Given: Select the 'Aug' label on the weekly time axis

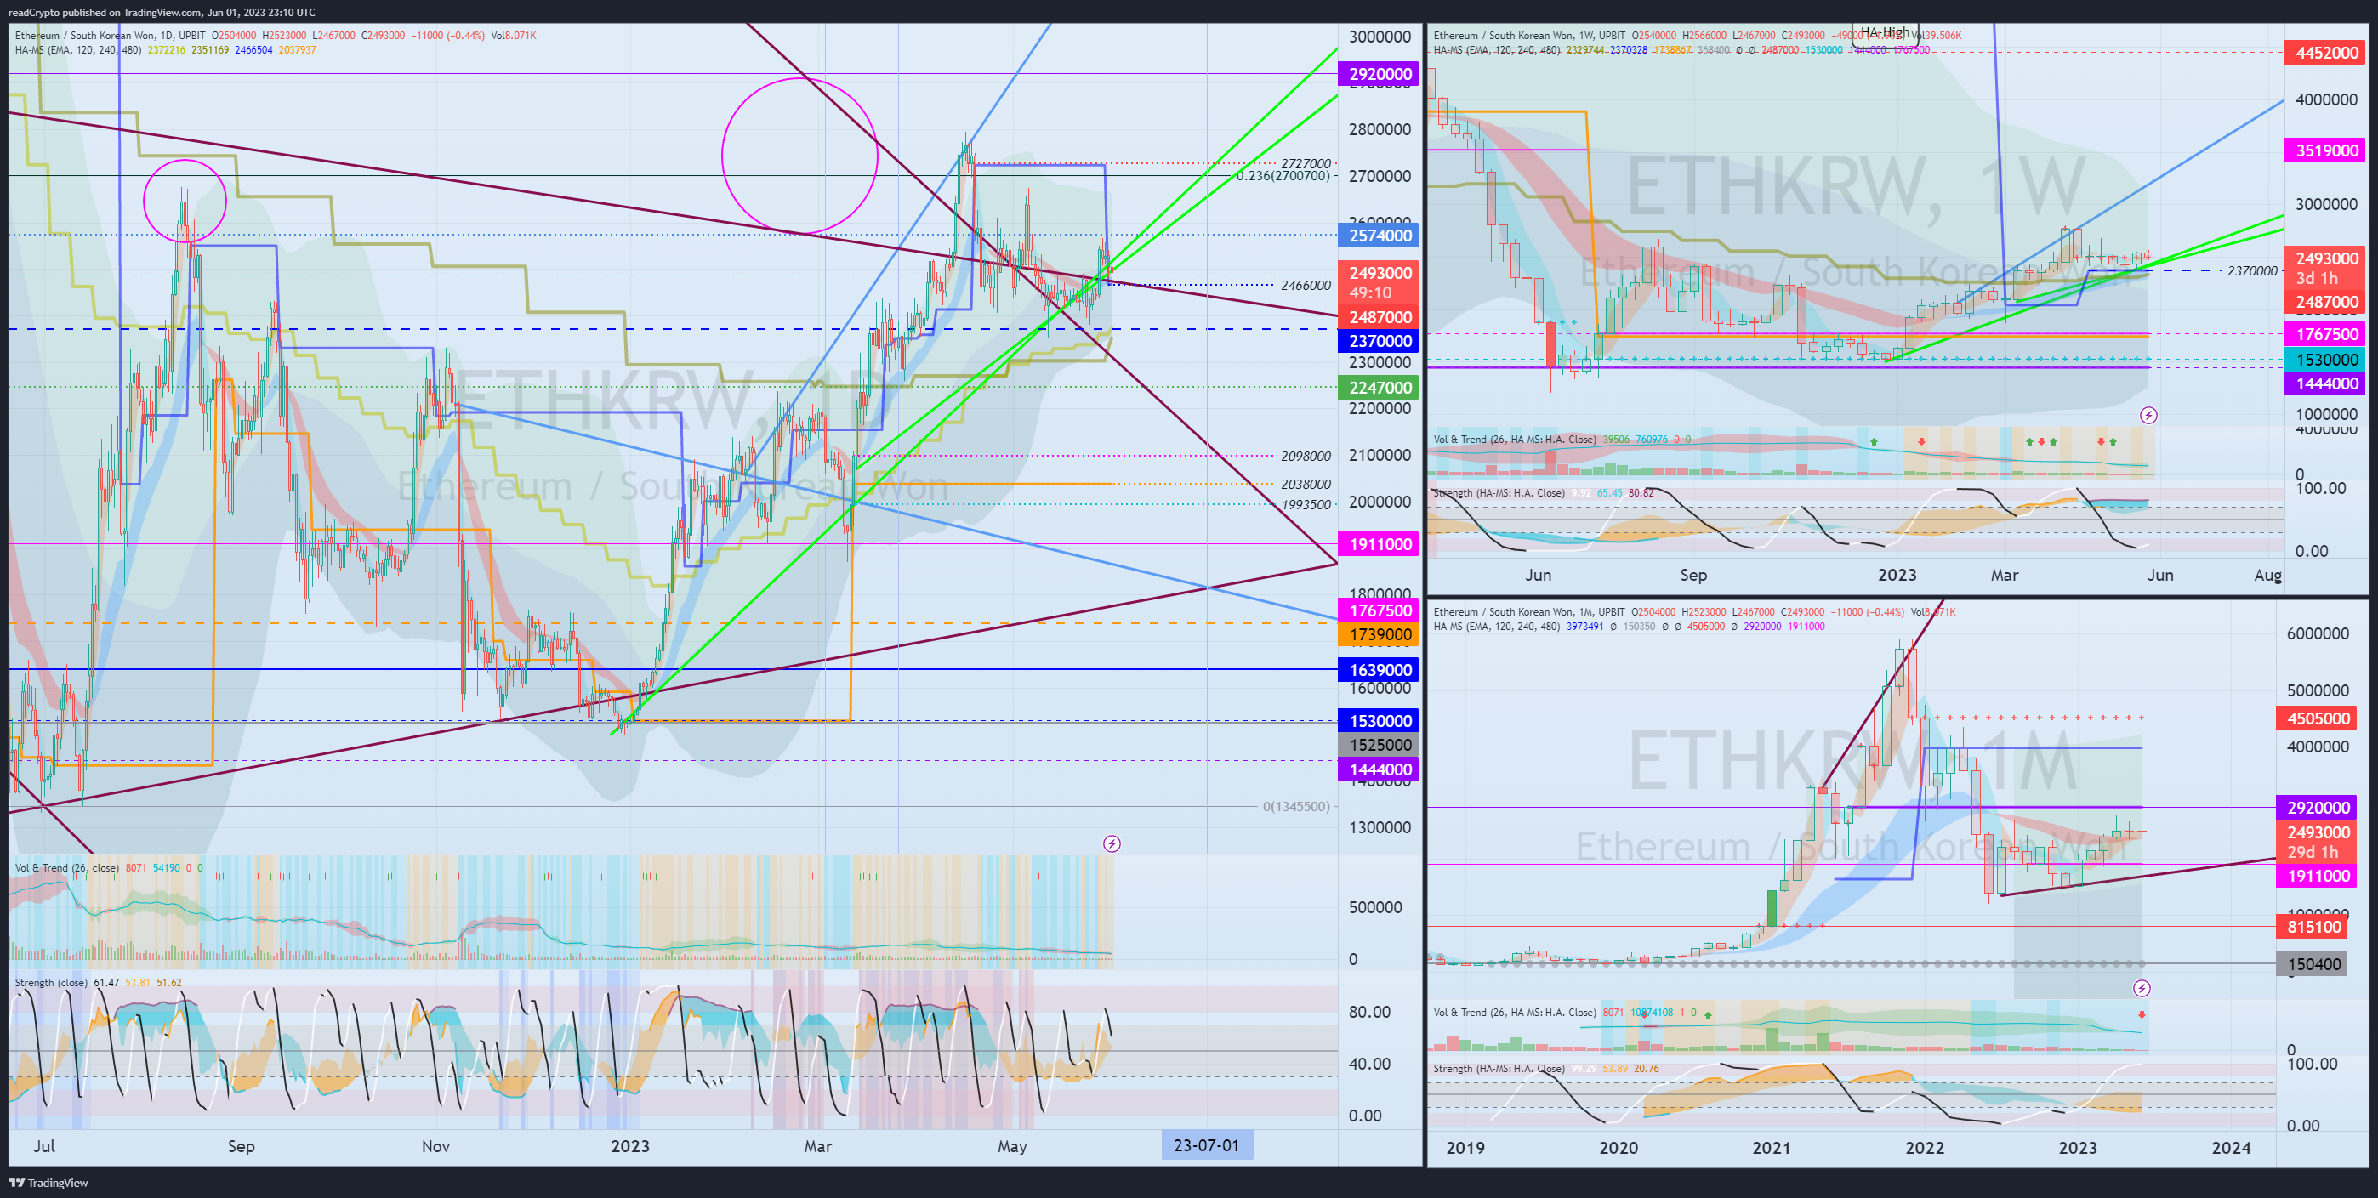Looking at the screenshot, I should pyautogui.click(x=2267, y=575).
